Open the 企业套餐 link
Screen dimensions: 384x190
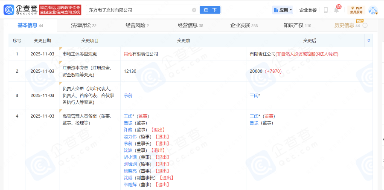tap(308, 10)
